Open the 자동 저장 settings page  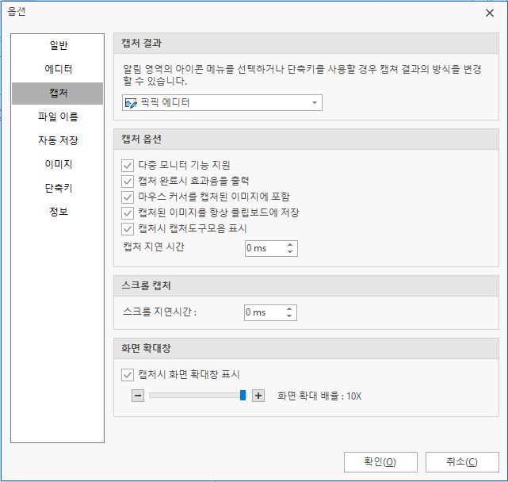[x=58, y=140]
